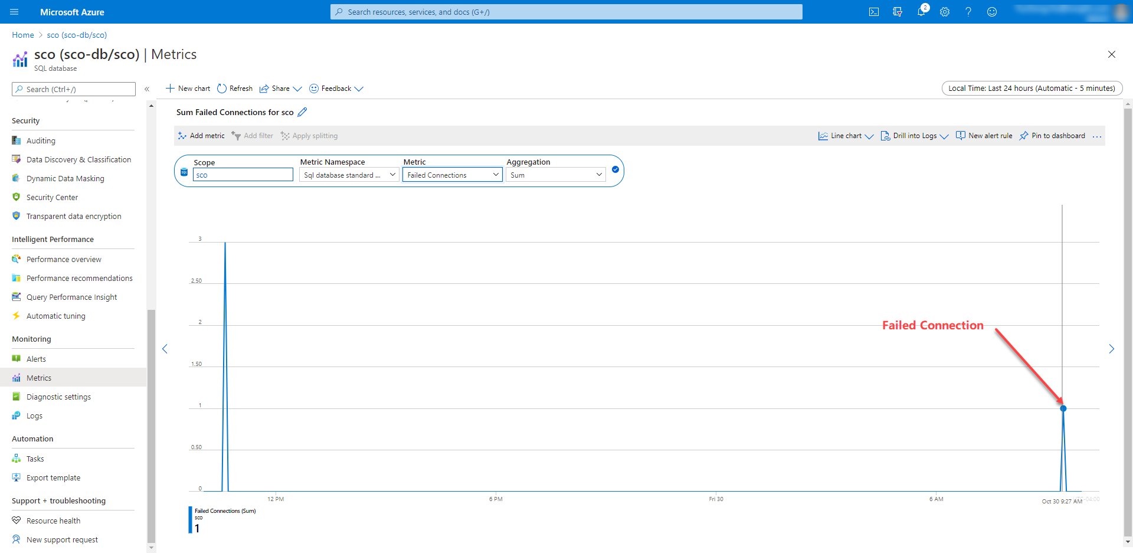Go to previous time range arrow
The image size is (1133, 553).
click(165, 349)
